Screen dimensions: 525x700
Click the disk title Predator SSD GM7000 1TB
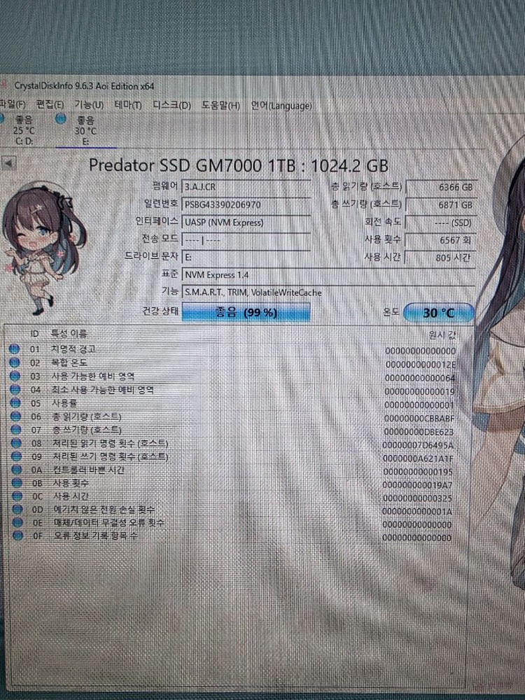tap(192, 166)
